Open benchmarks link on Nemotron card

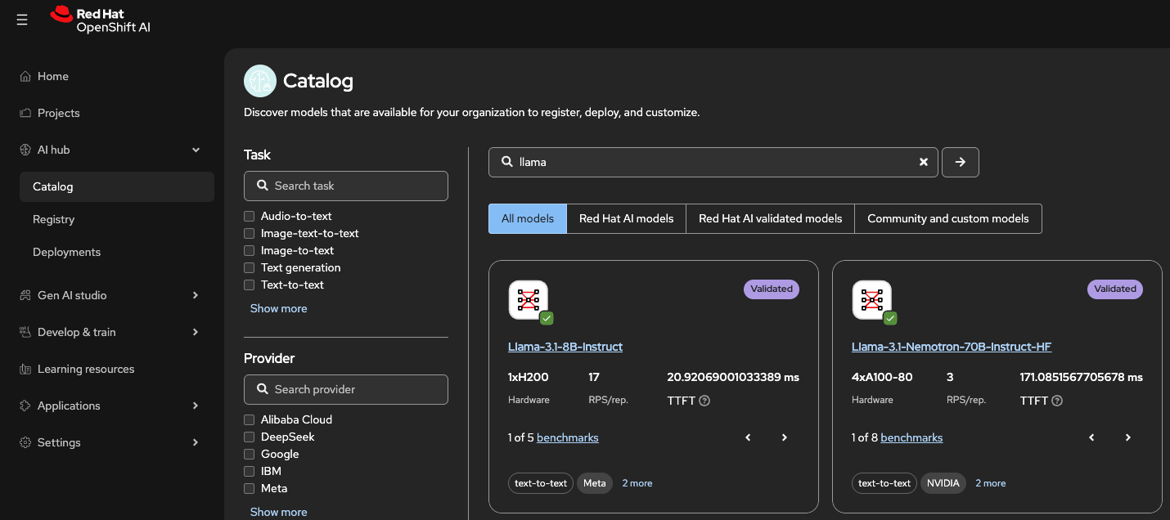coord(912,437)
